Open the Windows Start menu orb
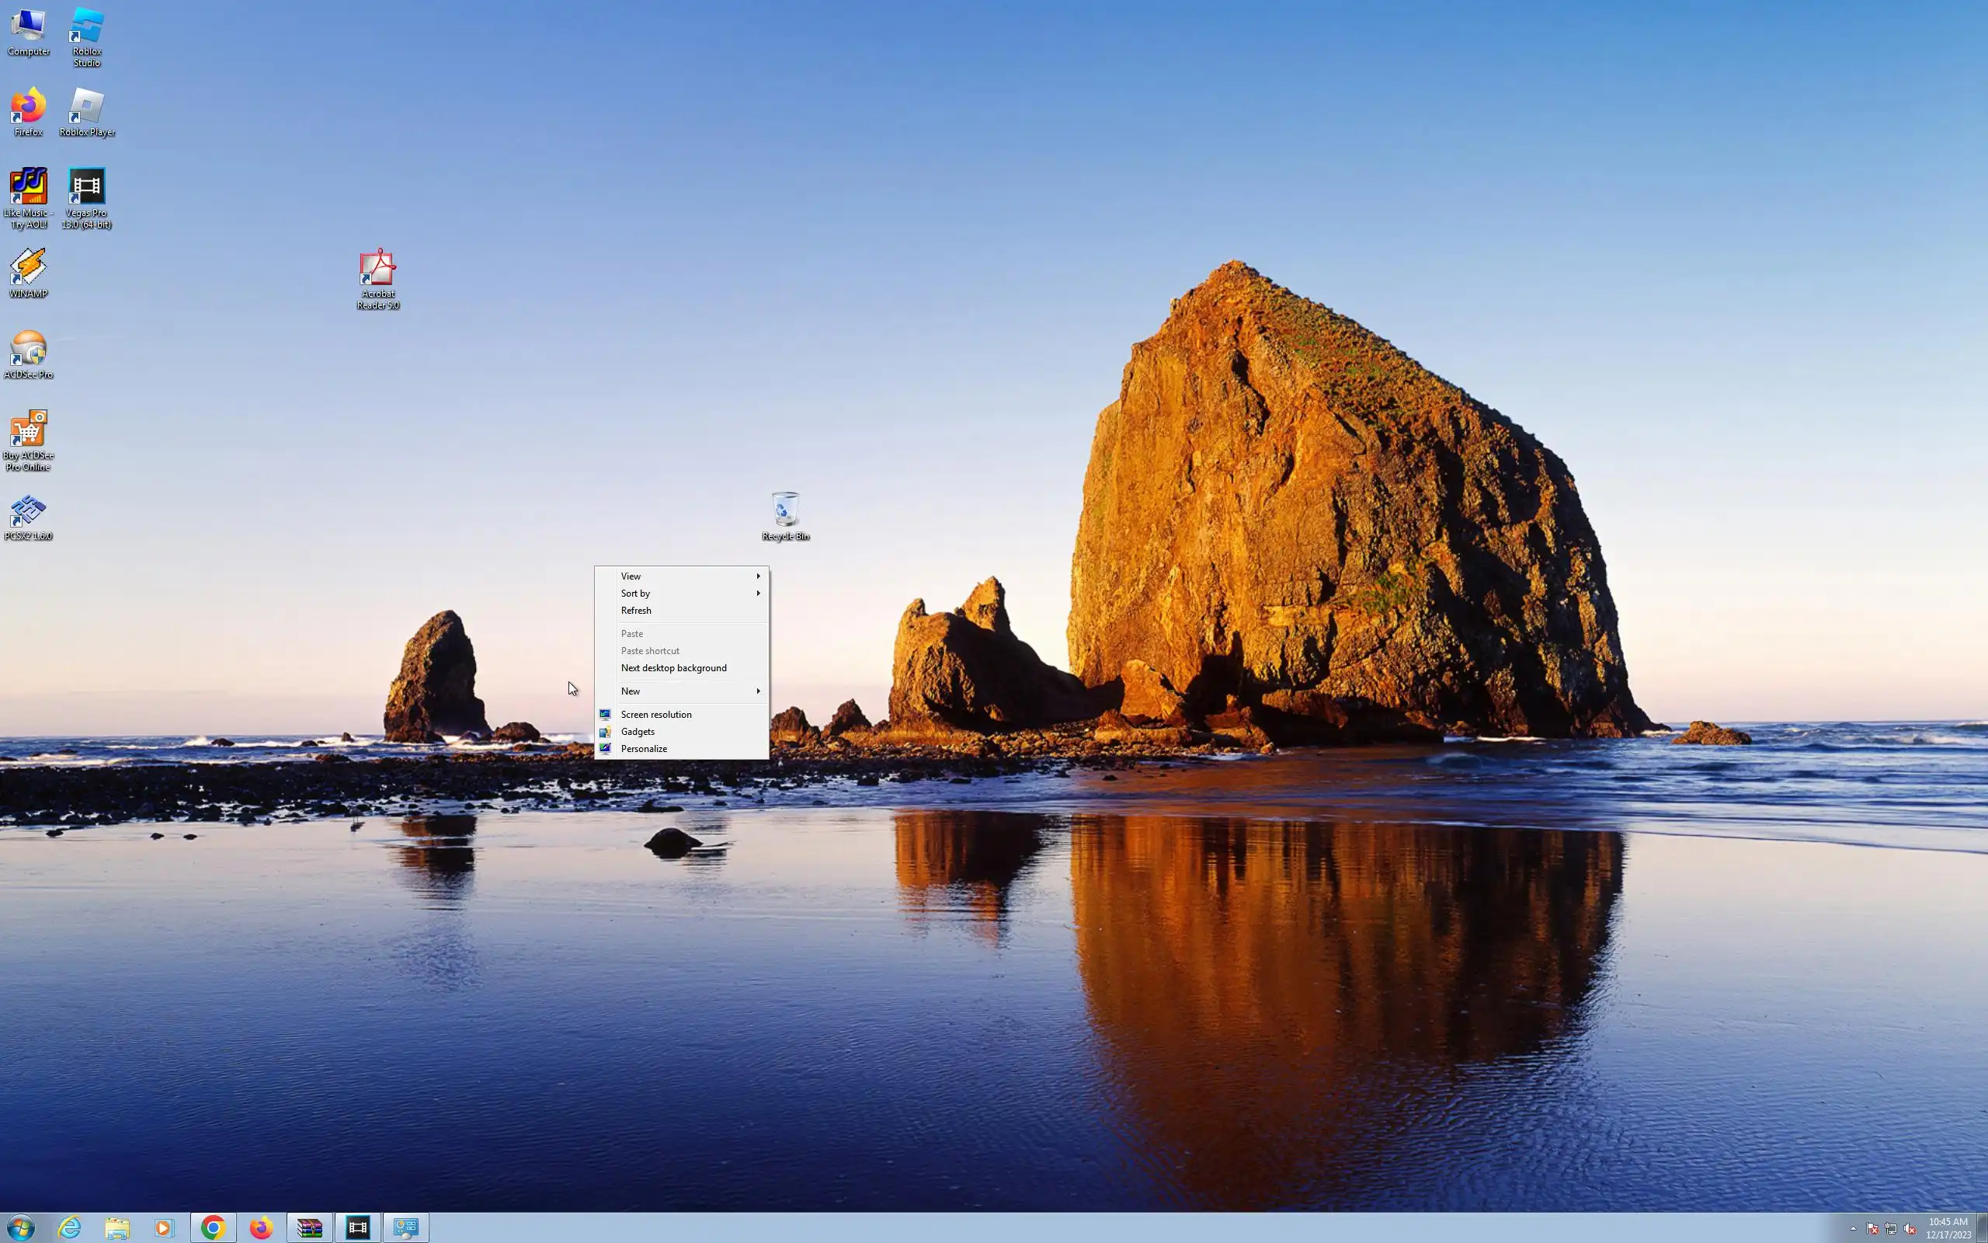Screen dimensions: 1988x1243 [x=20, y=1228]
